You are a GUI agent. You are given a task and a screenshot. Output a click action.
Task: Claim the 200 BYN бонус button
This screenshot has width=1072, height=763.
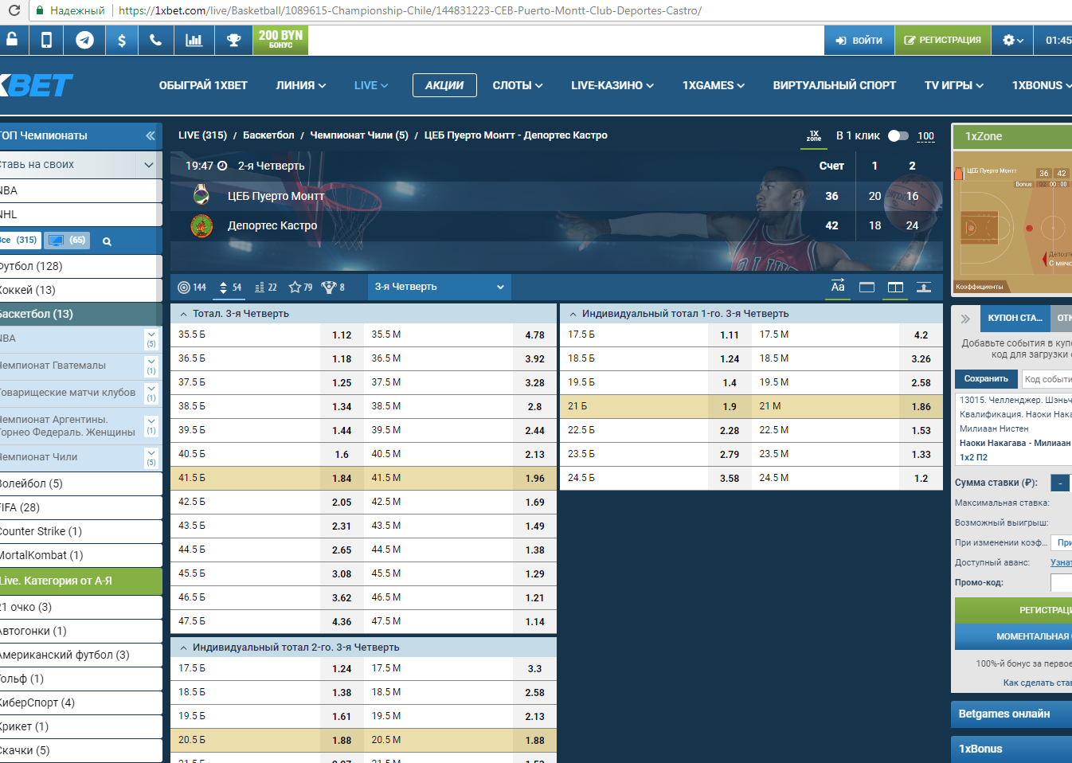click(x=280, y=39)
